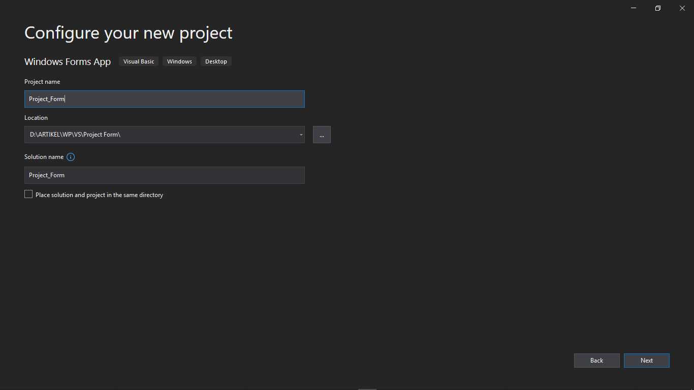Screen dimensions: 694x390
Task: Click the Location label
Action: pos(36,118)
